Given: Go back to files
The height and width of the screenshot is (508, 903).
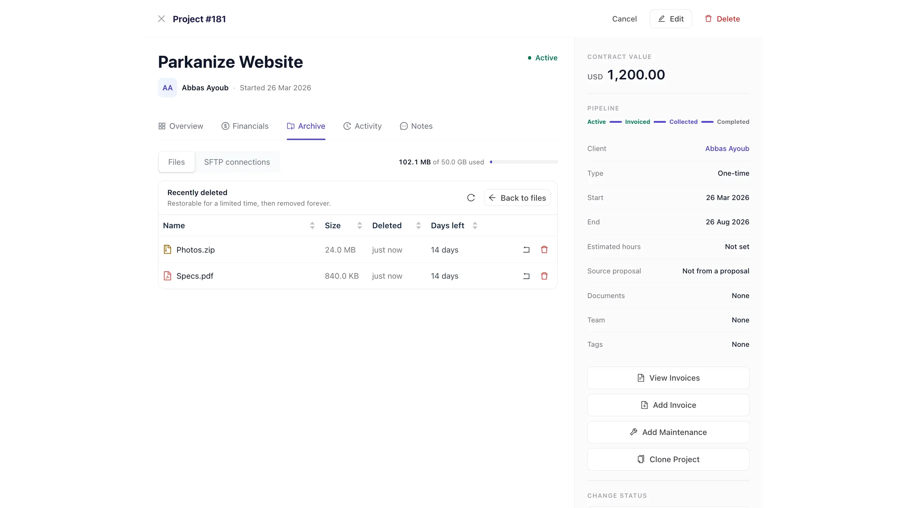Looking at the screenshot, I should point(517,198).
